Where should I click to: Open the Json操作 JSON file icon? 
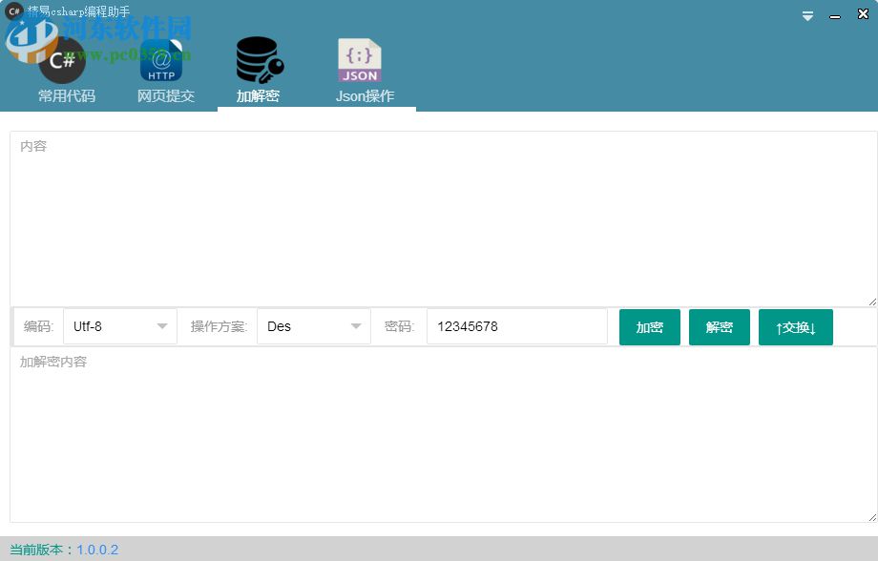360,60
